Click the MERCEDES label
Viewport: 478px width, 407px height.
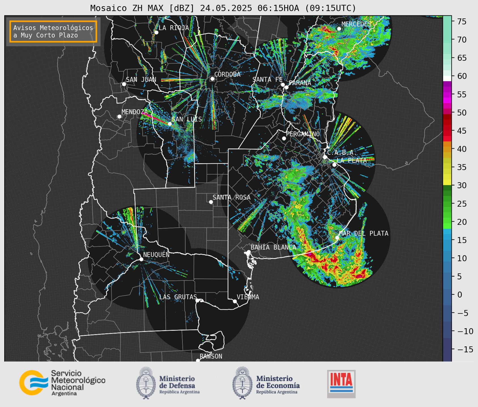[x=356, y=24]
